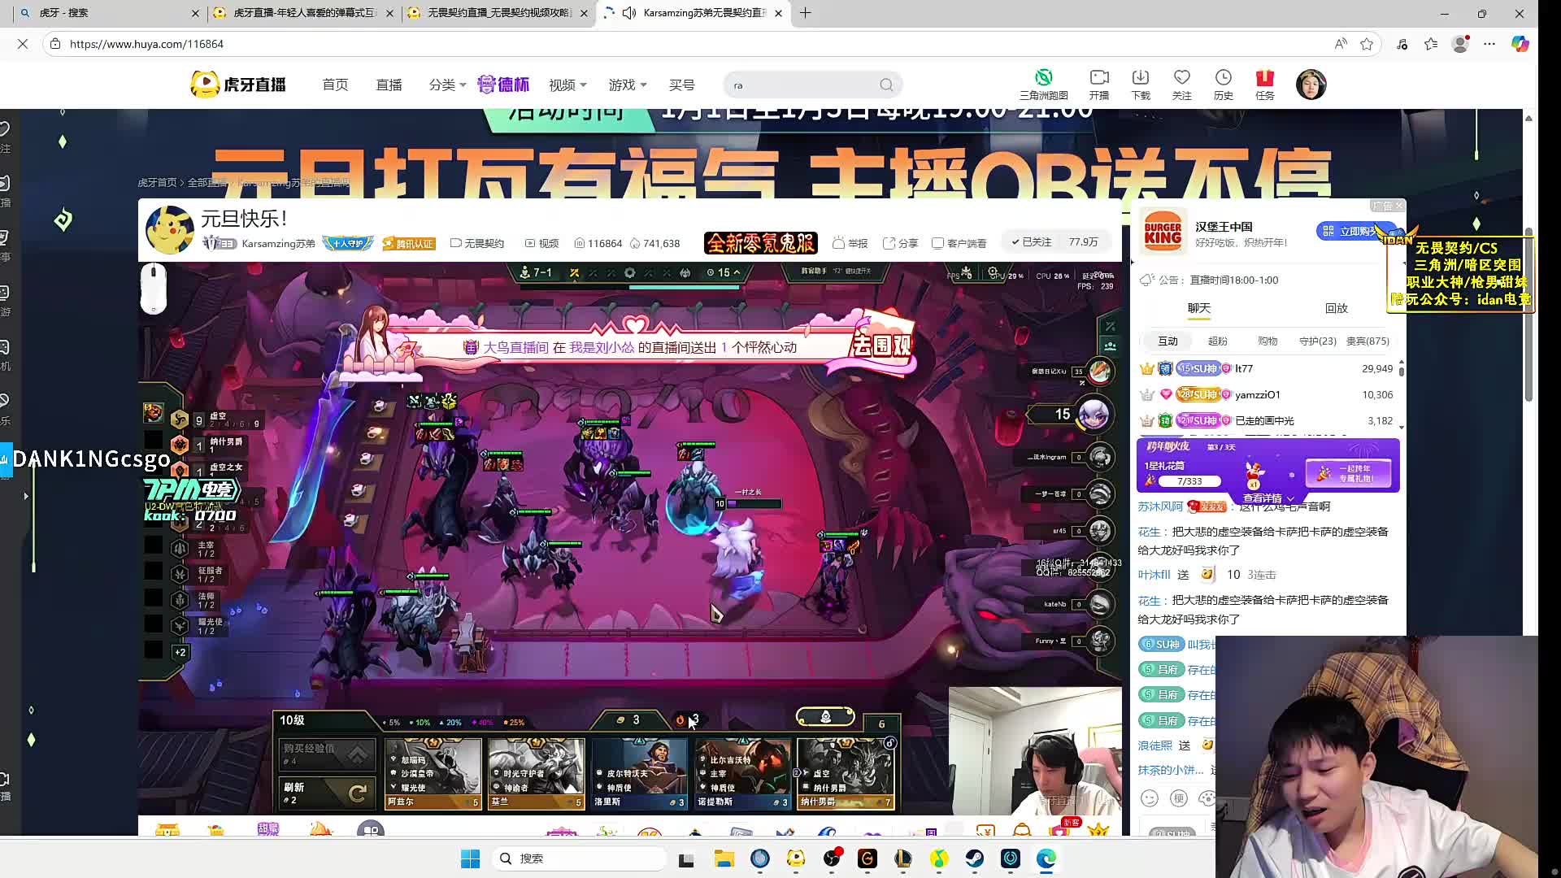
Task: Open the Steam icon in the taskbar
Action: 974,858
